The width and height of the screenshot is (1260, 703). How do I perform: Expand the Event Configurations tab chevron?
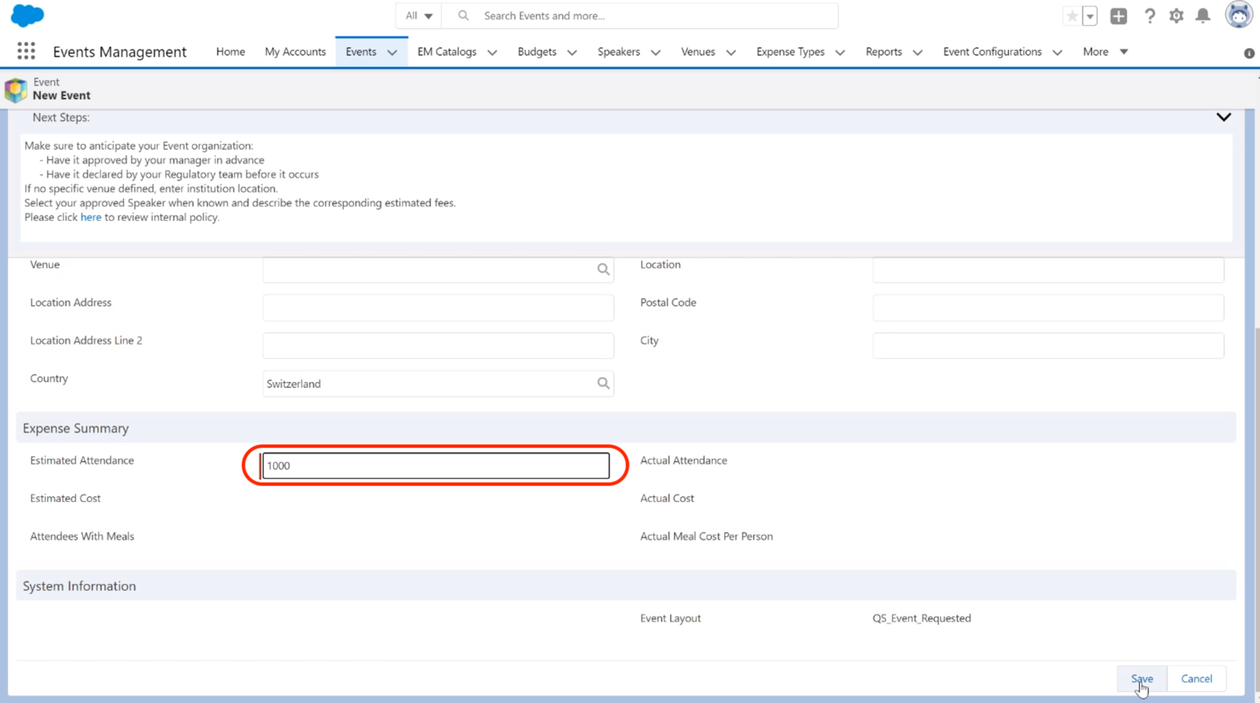pyautogui.click(x=1057, y=52)
